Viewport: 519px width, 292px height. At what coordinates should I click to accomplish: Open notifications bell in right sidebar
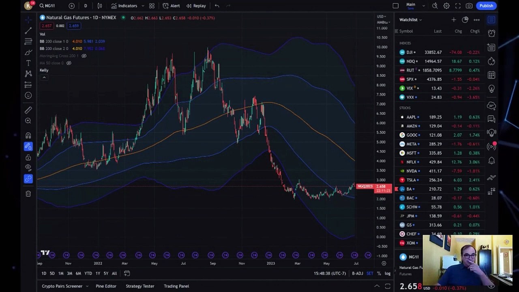[491, 161]
